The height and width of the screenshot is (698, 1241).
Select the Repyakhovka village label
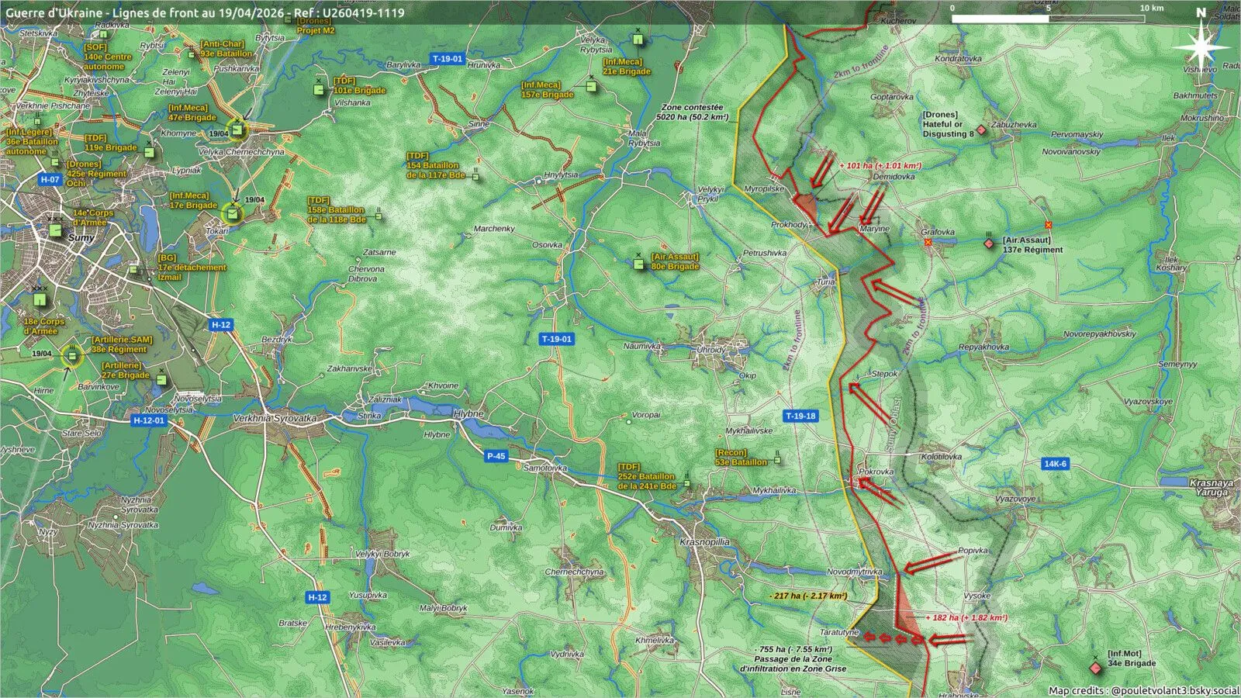coord(983,347)
